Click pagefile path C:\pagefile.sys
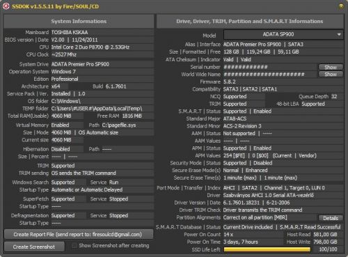Viewport: 348px width, 257px height. coord(119,125)
